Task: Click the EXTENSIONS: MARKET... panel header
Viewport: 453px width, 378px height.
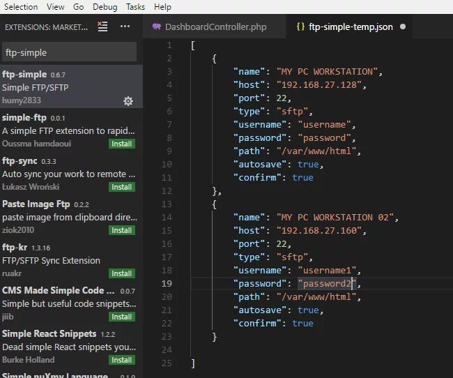Action: [46, 27]
